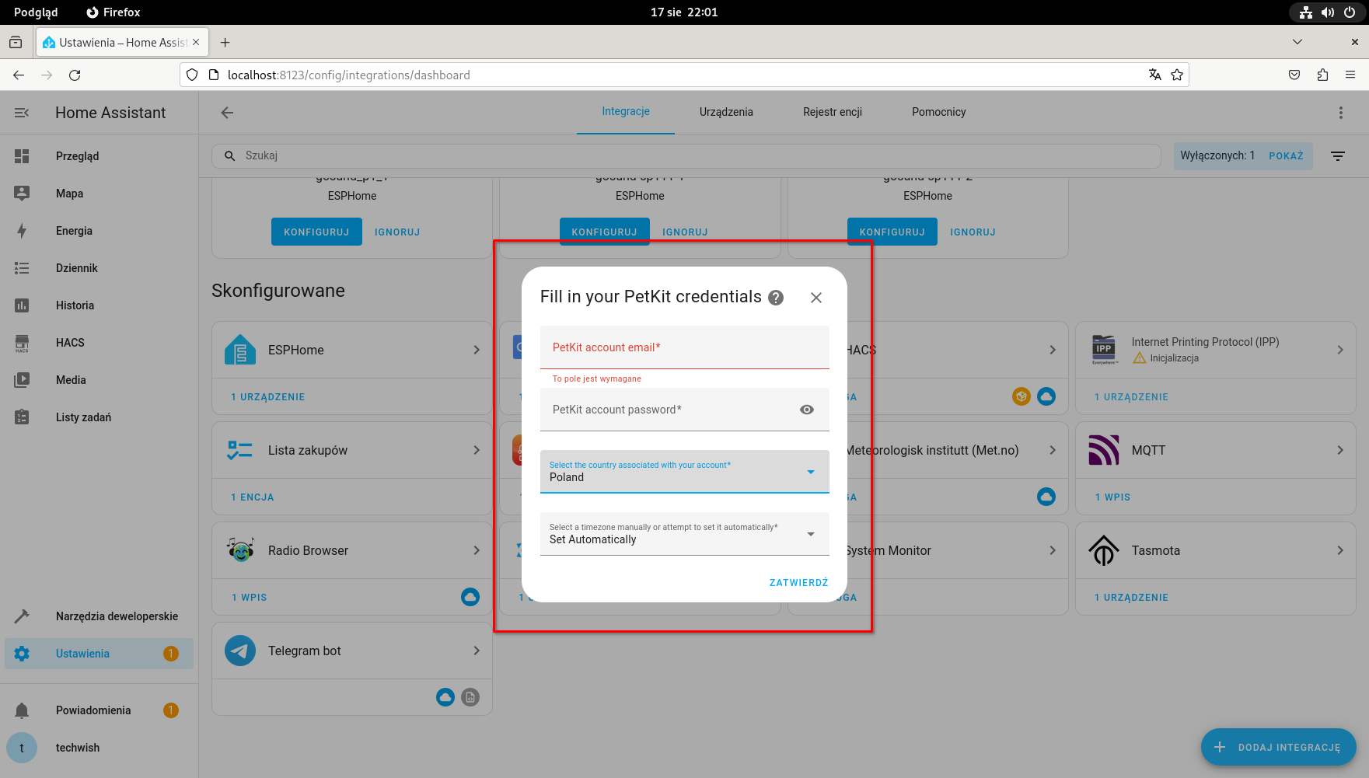Open the HACS sidebar icon
The image size is (1369, 778).
22,343
